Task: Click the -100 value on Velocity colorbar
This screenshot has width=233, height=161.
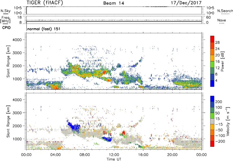Action: click(220, 136)
